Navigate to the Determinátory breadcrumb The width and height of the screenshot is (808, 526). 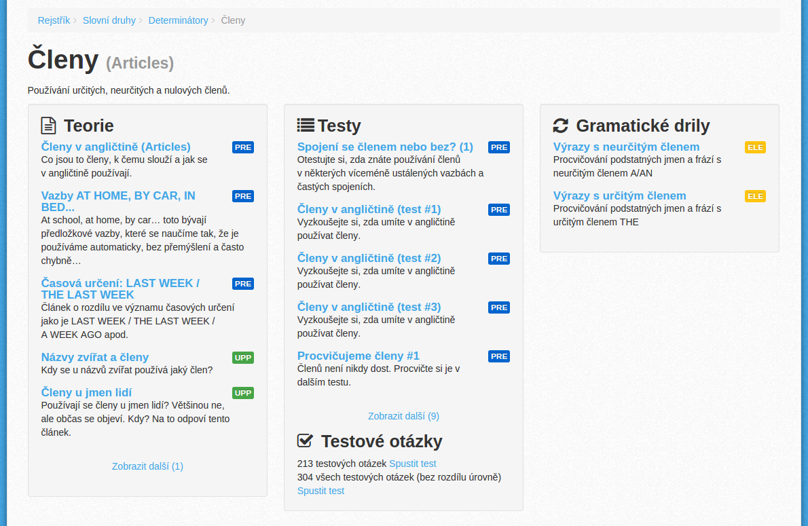pyautogui.click(x=178, y=20)
